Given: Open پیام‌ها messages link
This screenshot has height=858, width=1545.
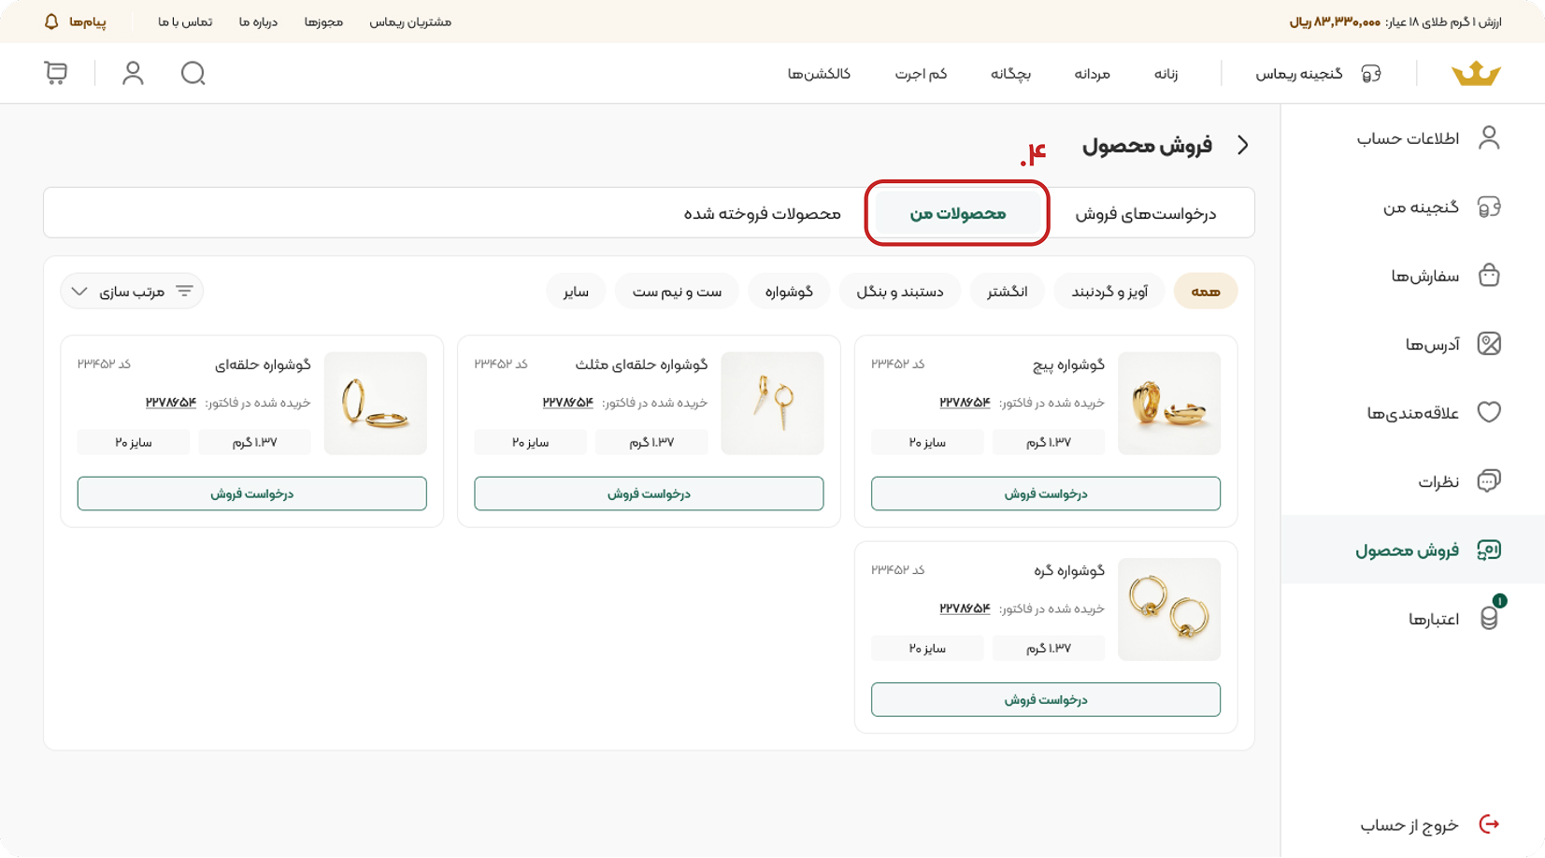Looking at the screenshot, I should 87,21.
